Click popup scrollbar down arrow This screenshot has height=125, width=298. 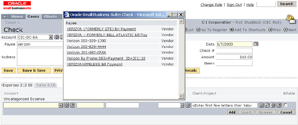[x=182, y=96]
